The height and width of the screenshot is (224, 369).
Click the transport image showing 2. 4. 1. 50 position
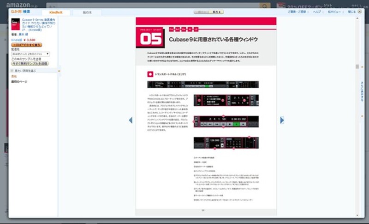coord(226,121)
